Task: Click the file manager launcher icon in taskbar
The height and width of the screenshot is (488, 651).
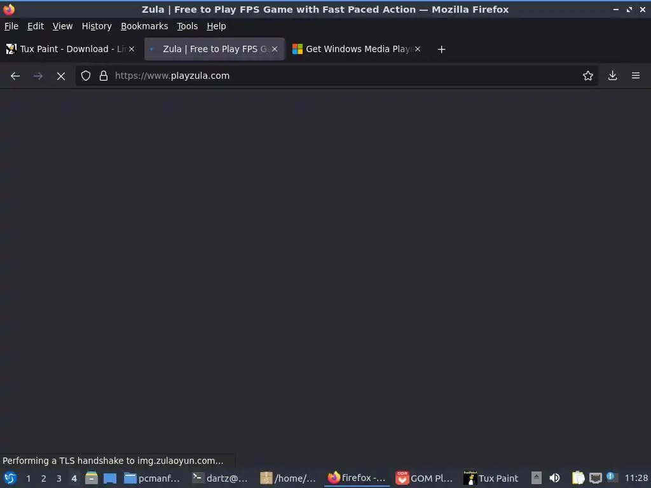Action: click(x=92, y=478)
